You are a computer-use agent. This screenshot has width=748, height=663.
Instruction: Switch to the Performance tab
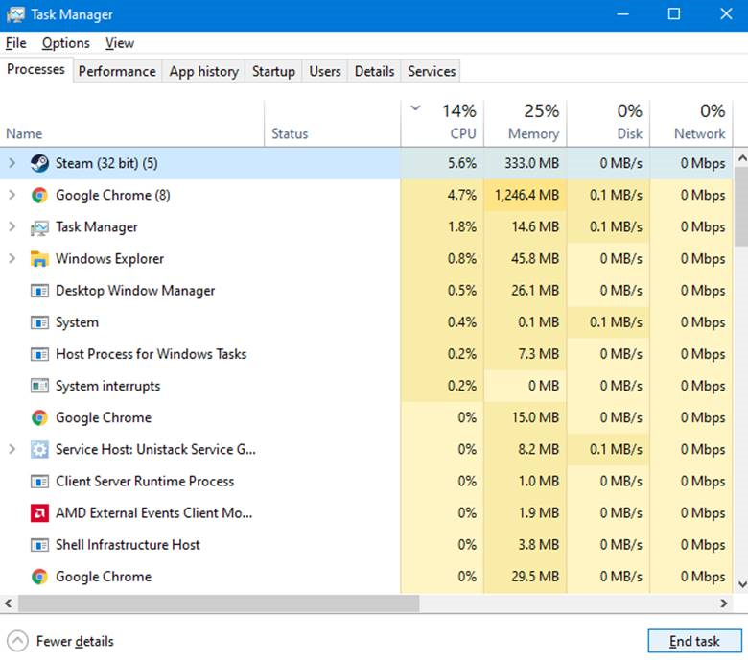pyautogui.click(x=117, y=71)
